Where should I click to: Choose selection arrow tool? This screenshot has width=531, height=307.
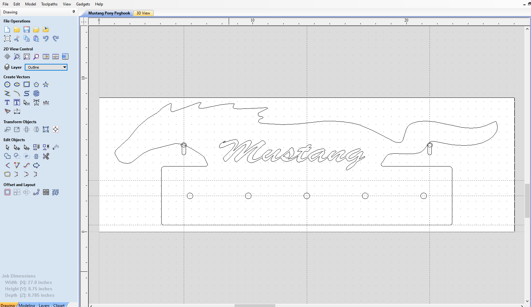pyautogui.click(x=7, y=147)
